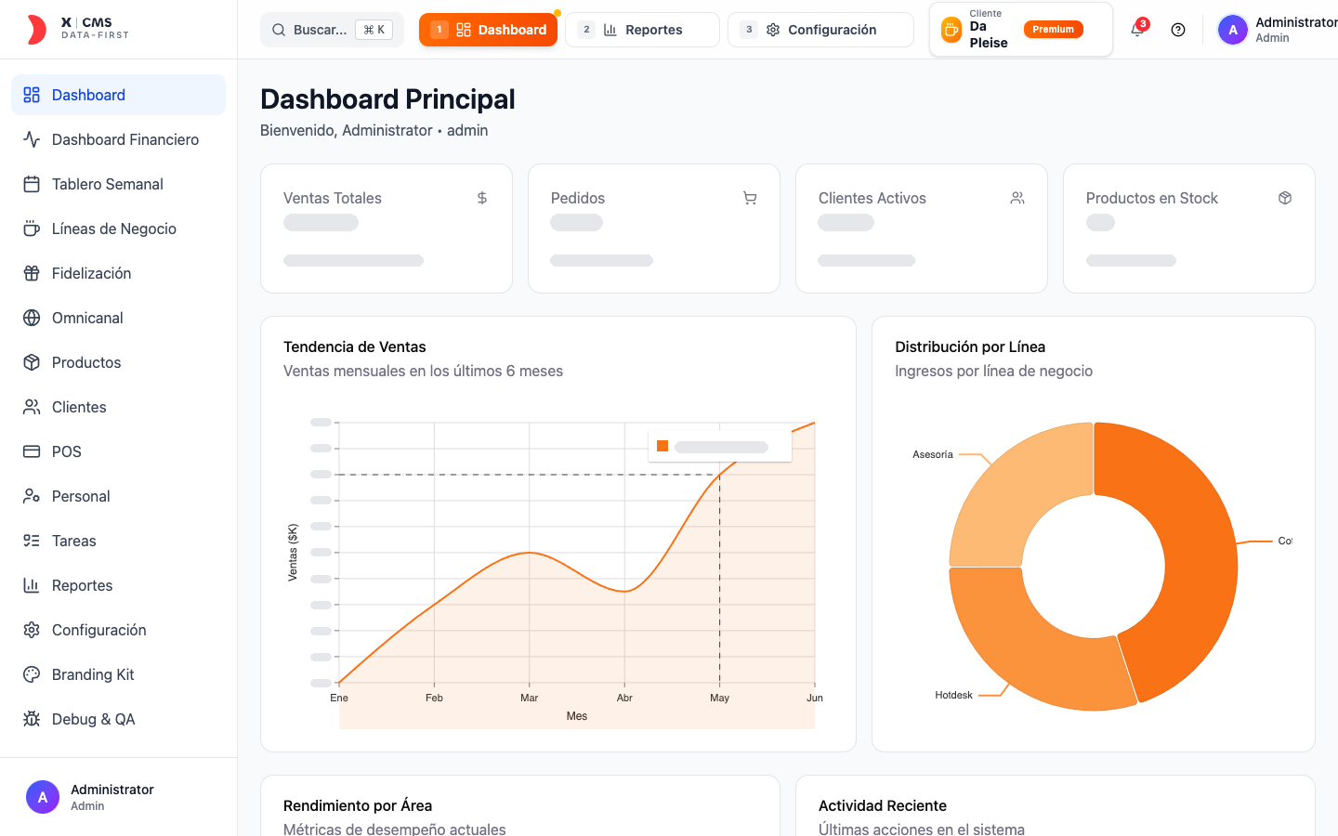Switch to the Dashboard top tab
Screen dimensions: 1338x836
pyautogui.click(x=488, y=30)
